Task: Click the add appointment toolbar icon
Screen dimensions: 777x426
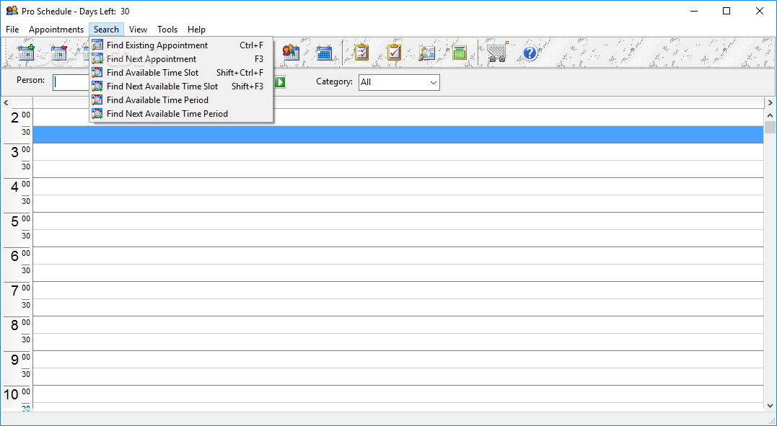Action: click(26, 52)
